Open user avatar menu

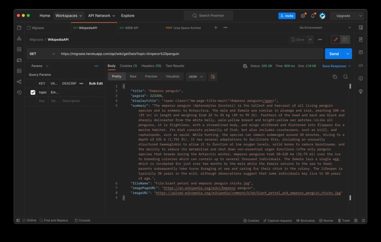[x=322, y=16]
